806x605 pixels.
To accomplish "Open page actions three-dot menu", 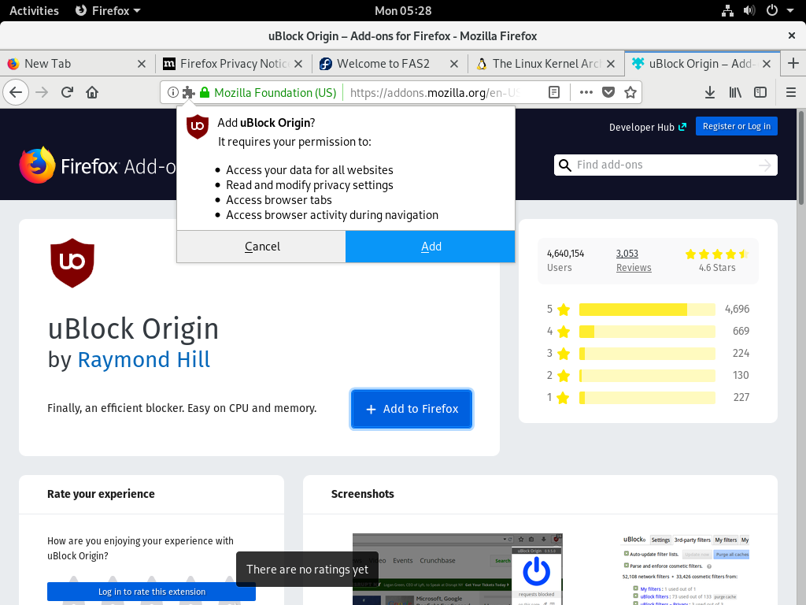I will click(x=586, y=93).
